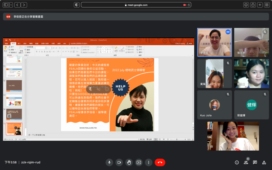This screenshot has width=272, height=170.
Task: Show the participants list panel
Action: click(x=246, y=162)
